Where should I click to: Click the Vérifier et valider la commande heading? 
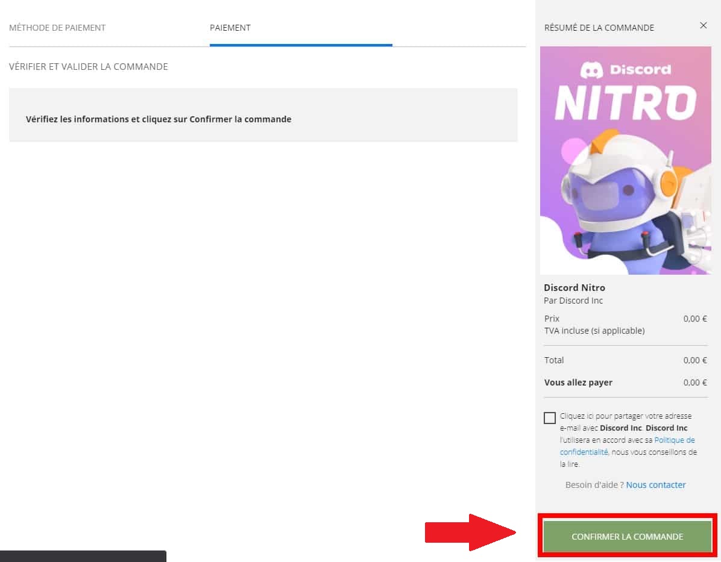click(89, 67)
